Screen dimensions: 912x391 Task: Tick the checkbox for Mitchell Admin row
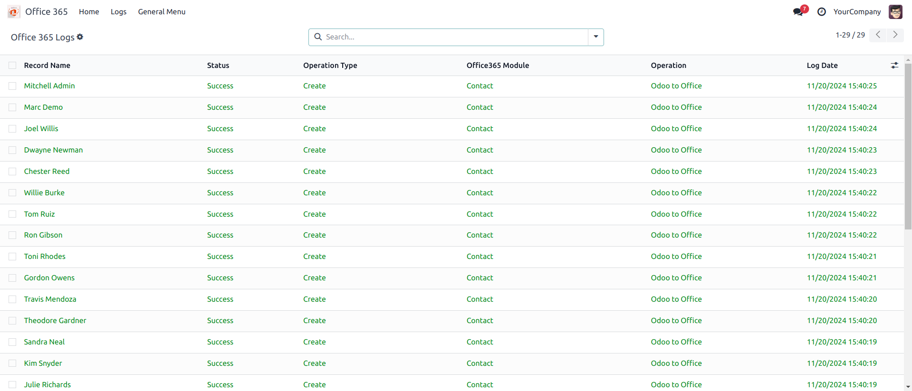(x=12, y=86)
